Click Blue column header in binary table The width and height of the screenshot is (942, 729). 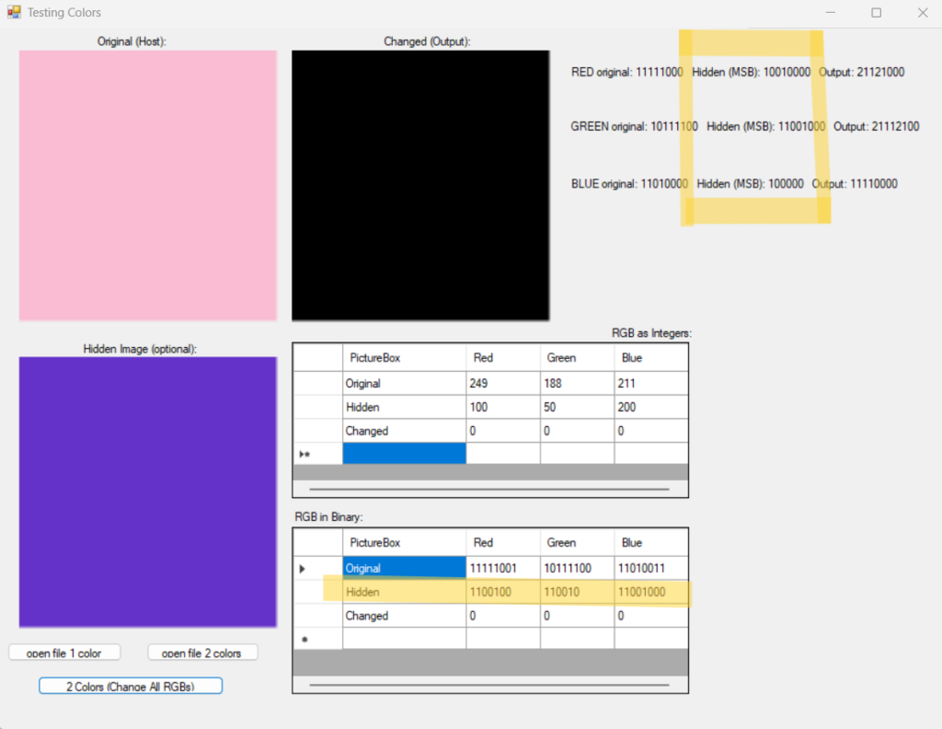650,543
